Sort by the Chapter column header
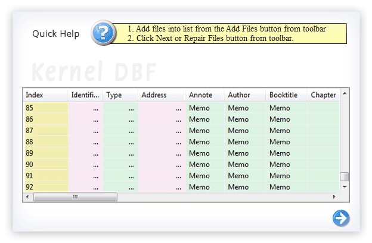This screenshot has width=372, height=243. pyautogui.click(x=324, y=95)
